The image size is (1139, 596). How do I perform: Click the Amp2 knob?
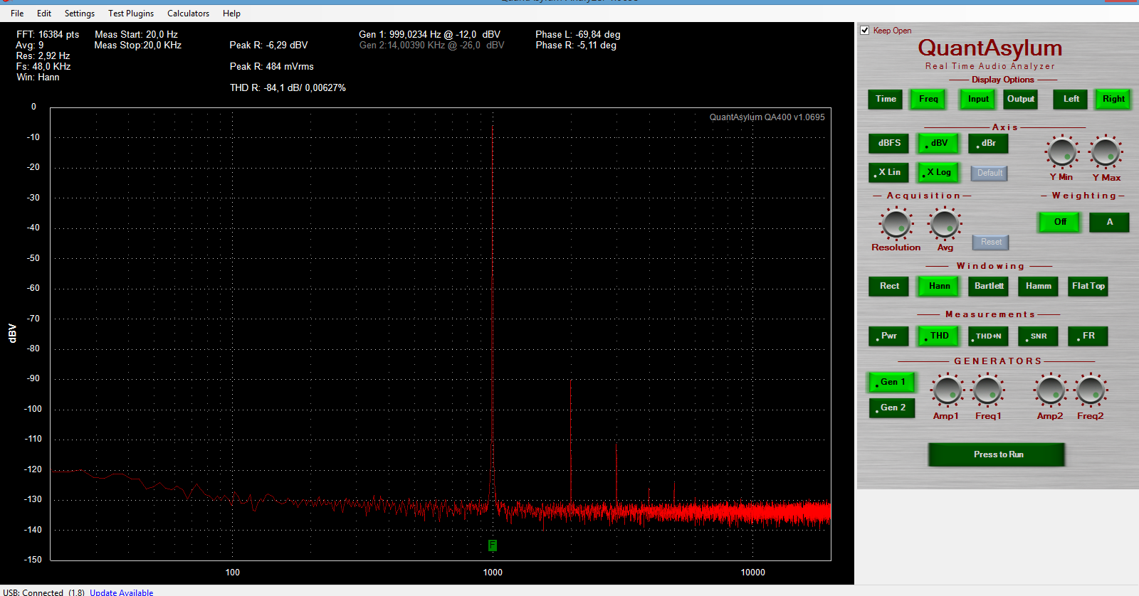click(1050, 390)
